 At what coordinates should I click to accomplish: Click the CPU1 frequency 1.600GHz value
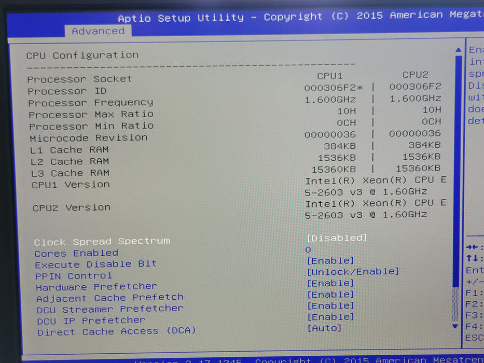[x=330, y=100]
